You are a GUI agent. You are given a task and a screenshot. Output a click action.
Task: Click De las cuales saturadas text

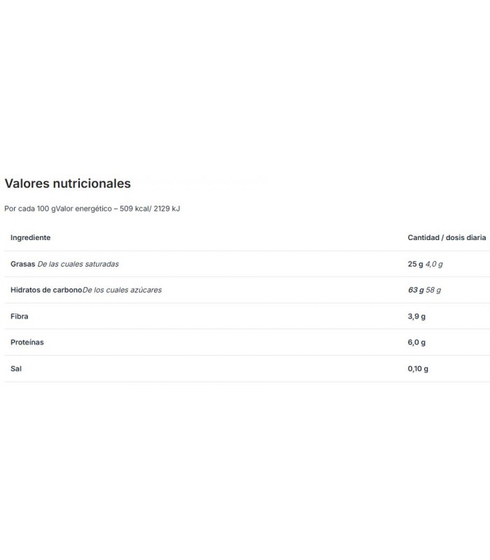78,264
